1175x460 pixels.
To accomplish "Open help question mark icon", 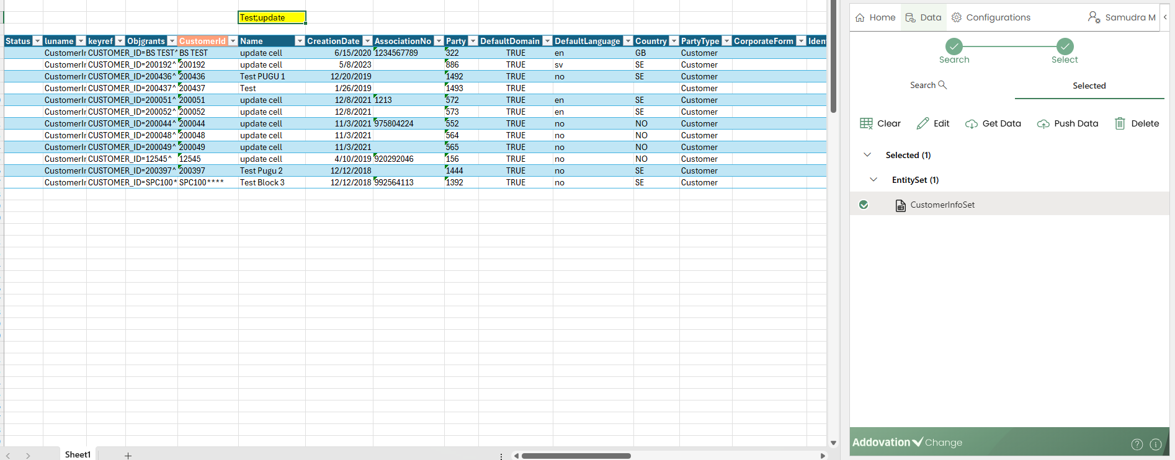I will tap(1137, 444).
